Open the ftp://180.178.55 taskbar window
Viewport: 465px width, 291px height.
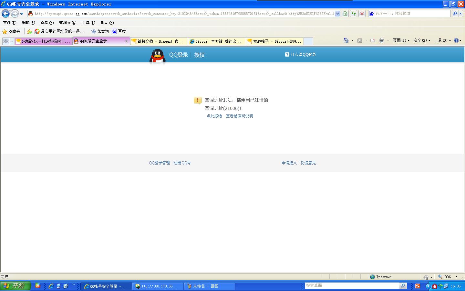[158, 286]
